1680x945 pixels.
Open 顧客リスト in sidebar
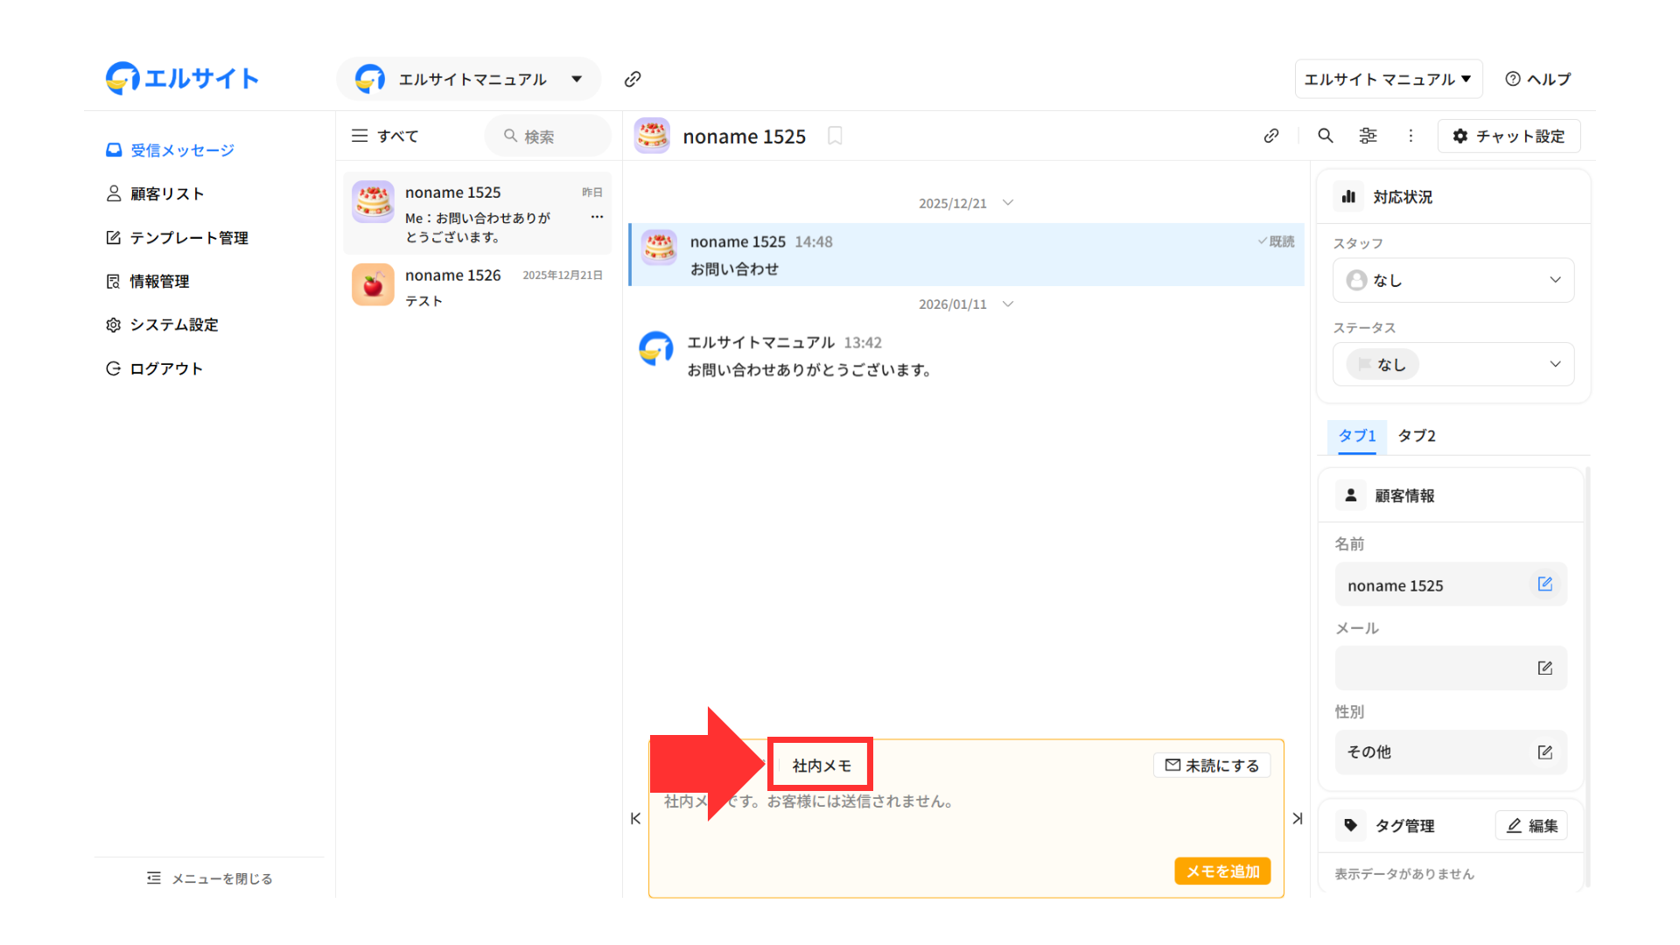tap(166, 194)
